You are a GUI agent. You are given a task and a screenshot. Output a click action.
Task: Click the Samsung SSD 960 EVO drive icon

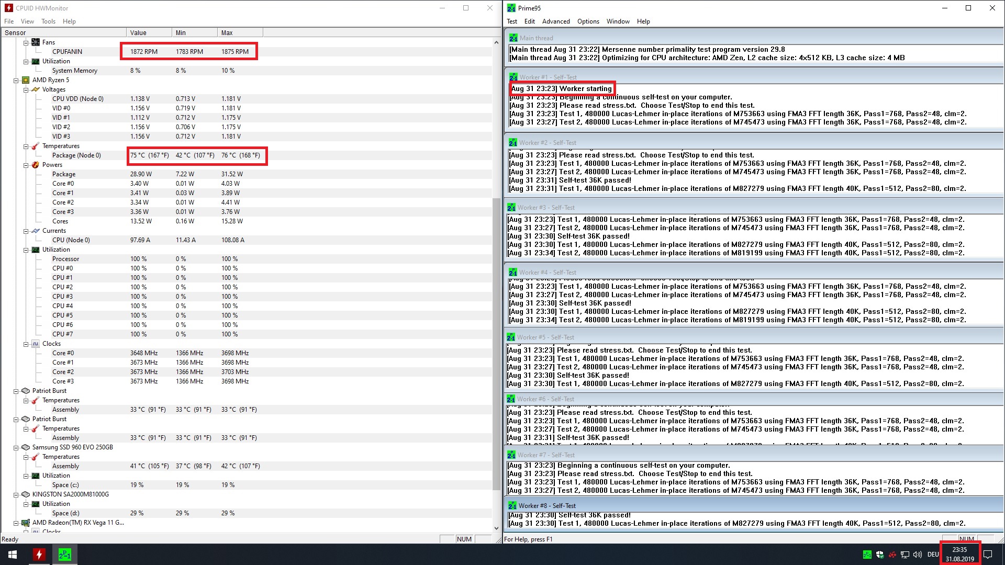pyautogui.click(x=26, y=447)
